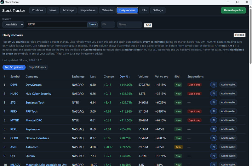
Task: Open AI analysis for STG row
Action: tap(214, 102)
